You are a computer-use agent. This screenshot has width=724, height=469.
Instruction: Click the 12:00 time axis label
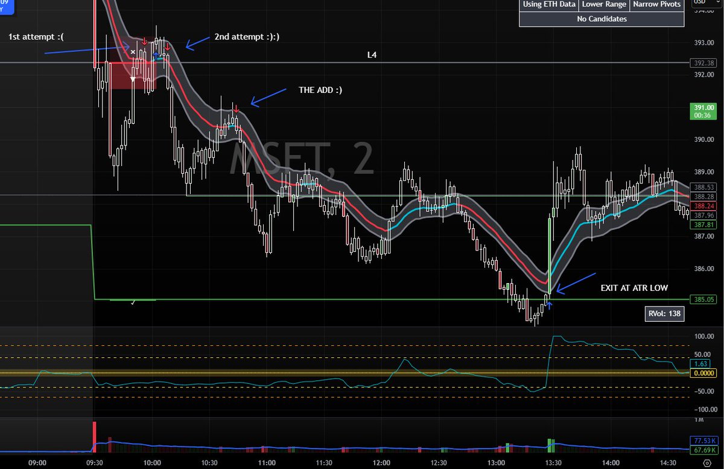(381, 462)
